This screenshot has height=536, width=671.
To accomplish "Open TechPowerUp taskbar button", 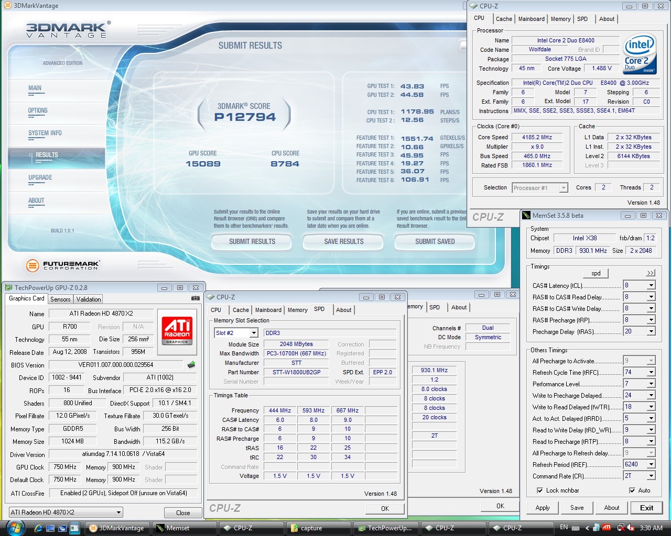I will click(x=386, y=528).
